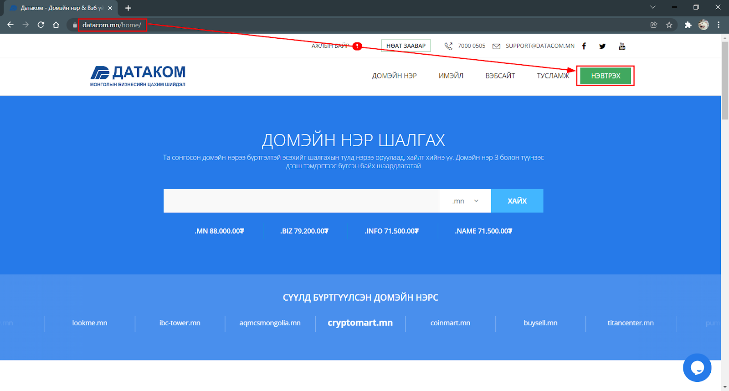Open cryptomart.mn domain
The width and height of the screenshot is (729, 391).
coord(360,323)
